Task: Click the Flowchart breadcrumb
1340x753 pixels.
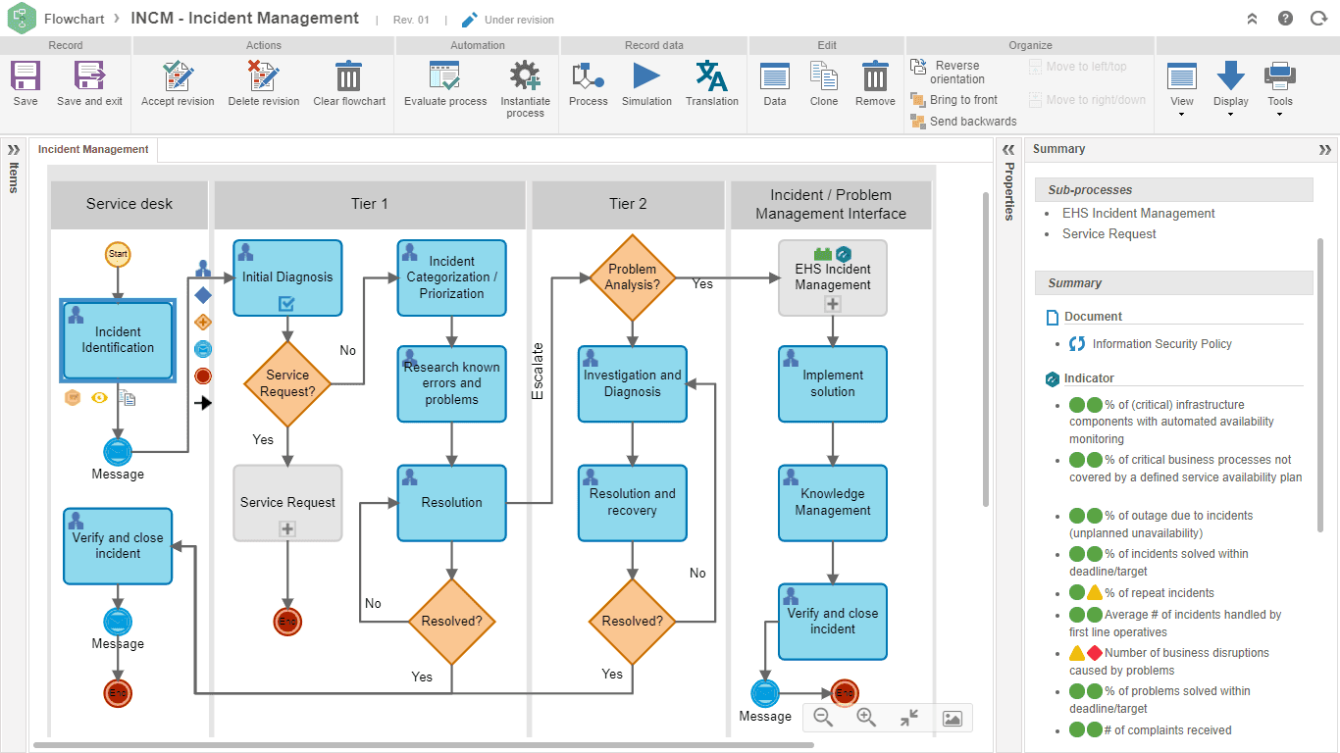Action: (x=75, y=19)
